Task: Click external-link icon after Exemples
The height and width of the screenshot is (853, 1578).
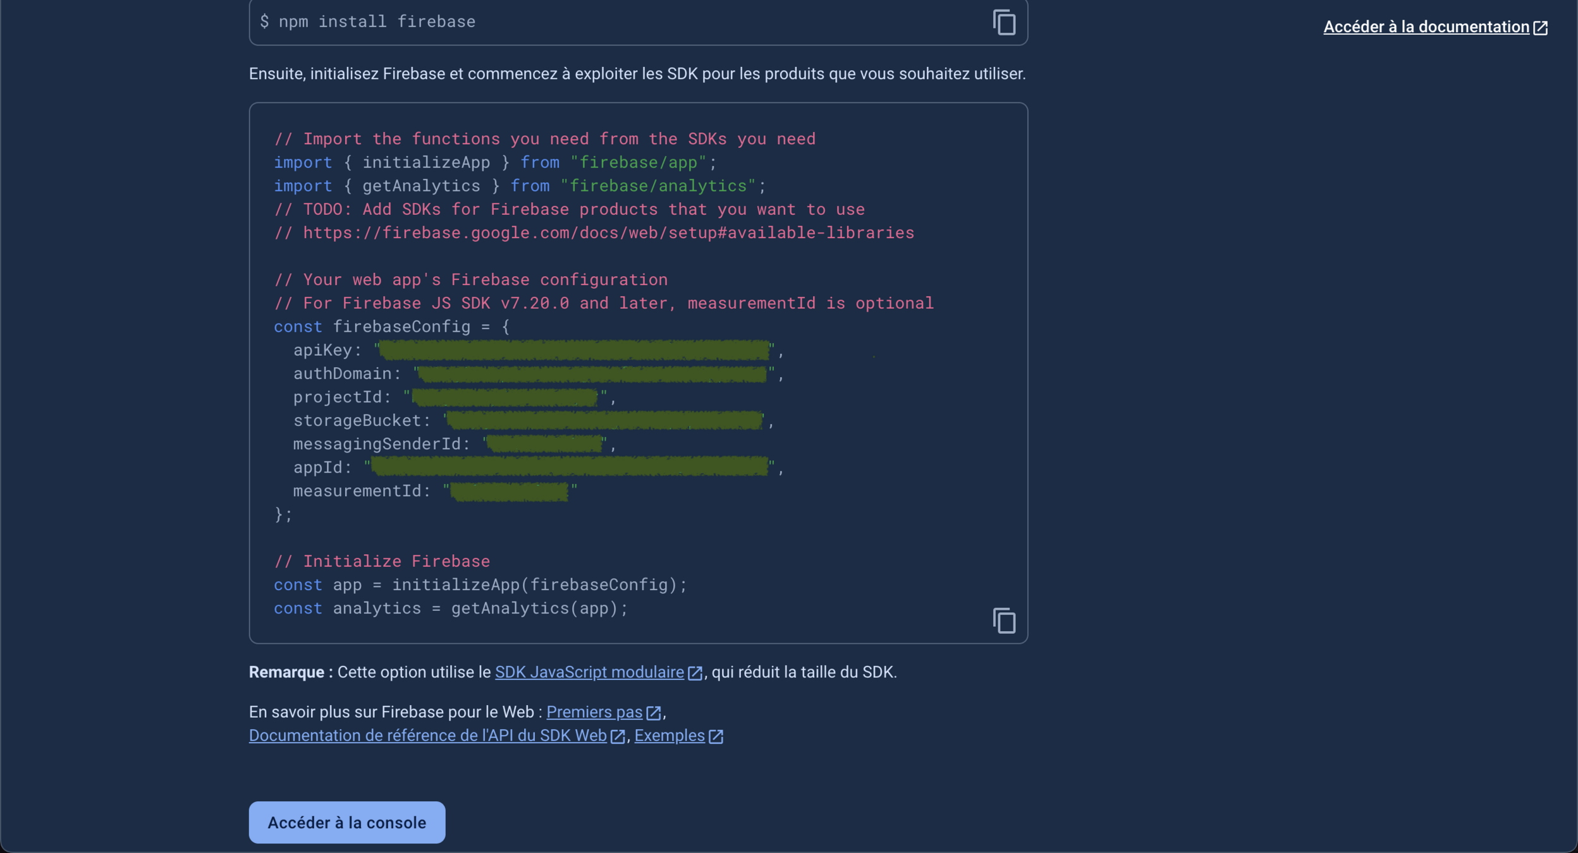Action: (x=716, y=737)
